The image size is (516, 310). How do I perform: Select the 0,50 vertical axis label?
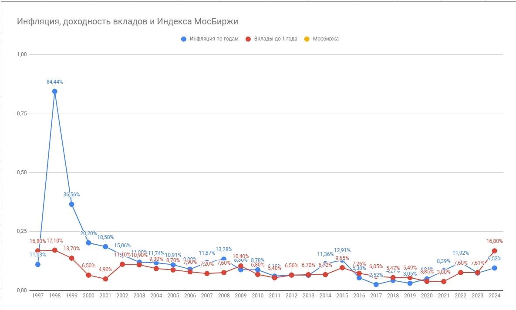tap(21, 172)
